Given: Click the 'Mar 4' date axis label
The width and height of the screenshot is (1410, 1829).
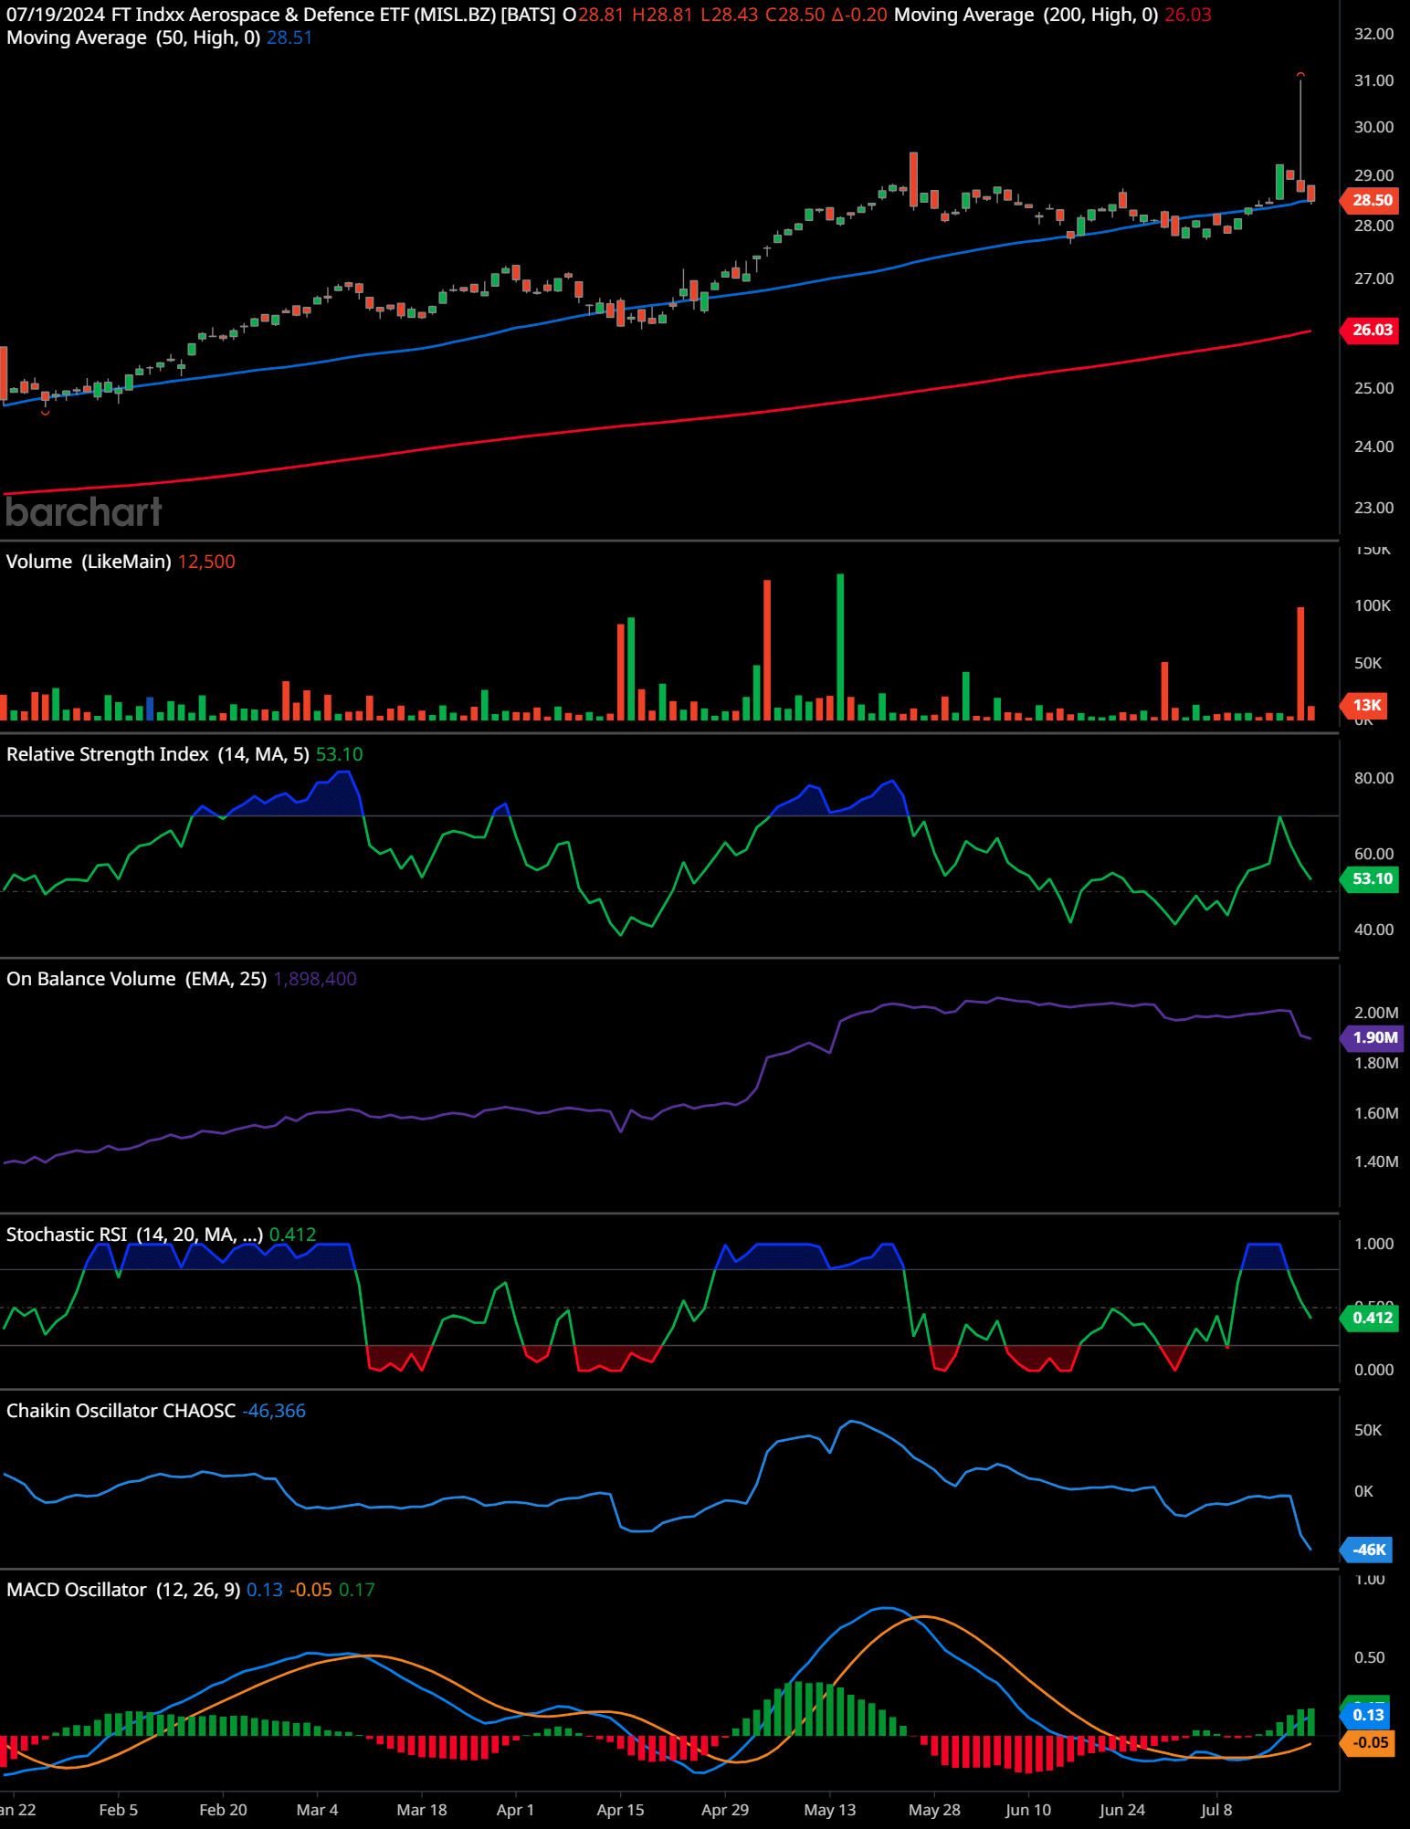Looking at the screenshot, I should coord(317,1810).
